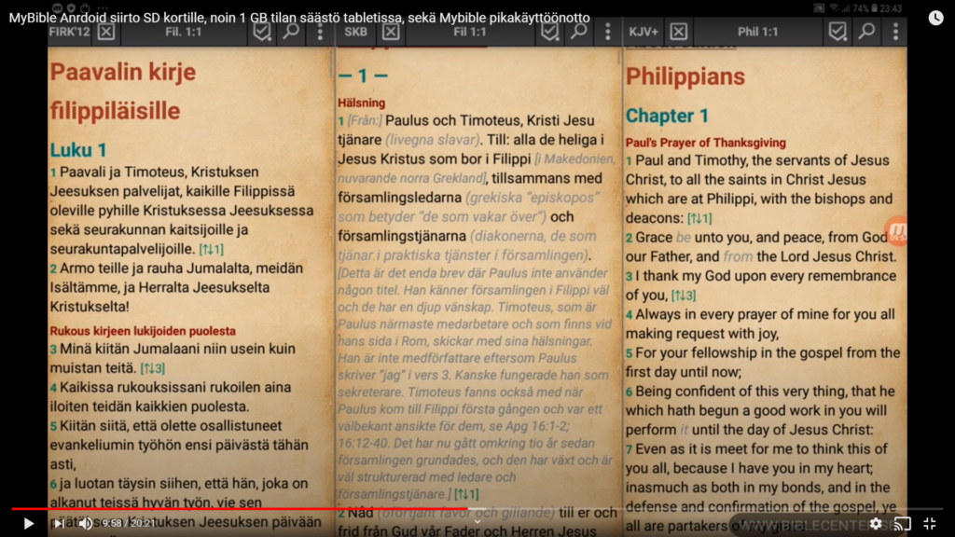This screenshot has width=955, height=537.
Task: Open cross-reference link after Finnish verse 3
Action: 152,368
